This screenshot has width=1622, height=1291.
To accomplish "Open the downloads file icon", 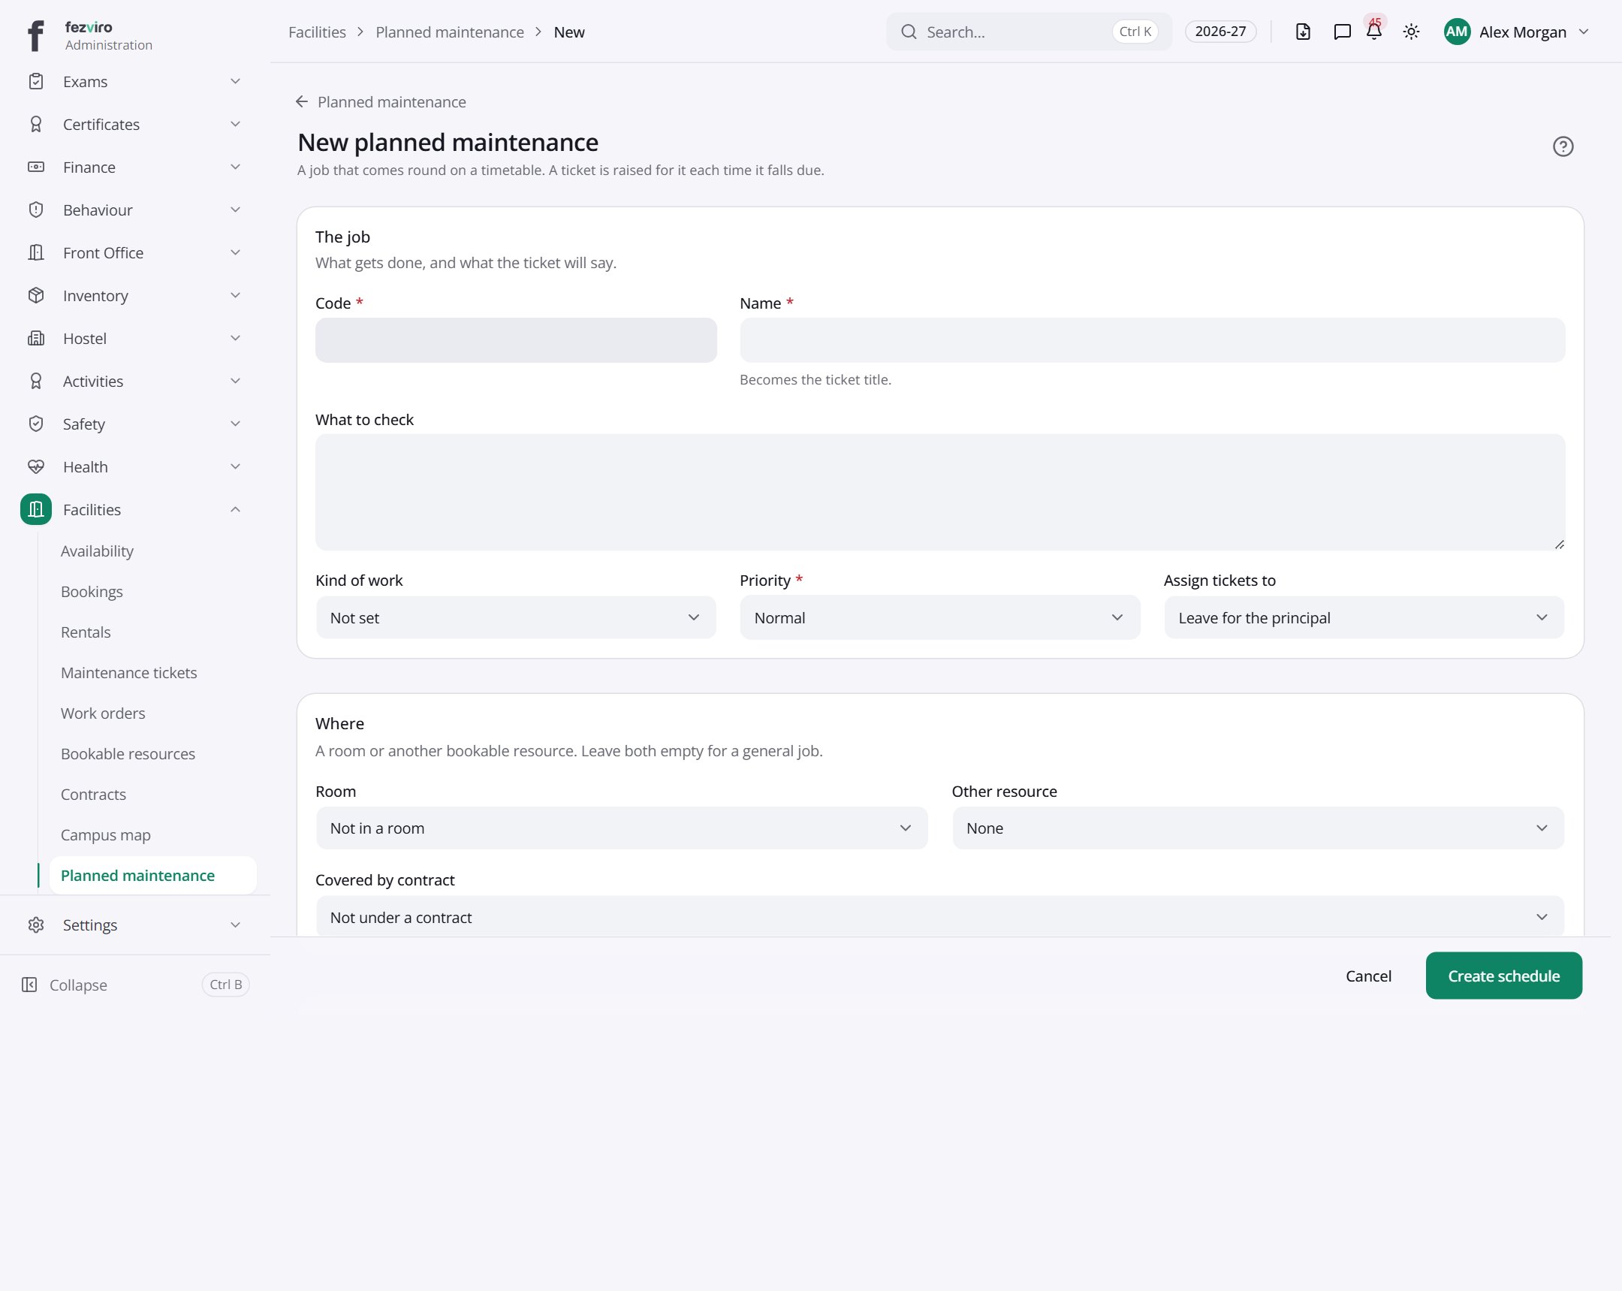I will click(1303, 32).
